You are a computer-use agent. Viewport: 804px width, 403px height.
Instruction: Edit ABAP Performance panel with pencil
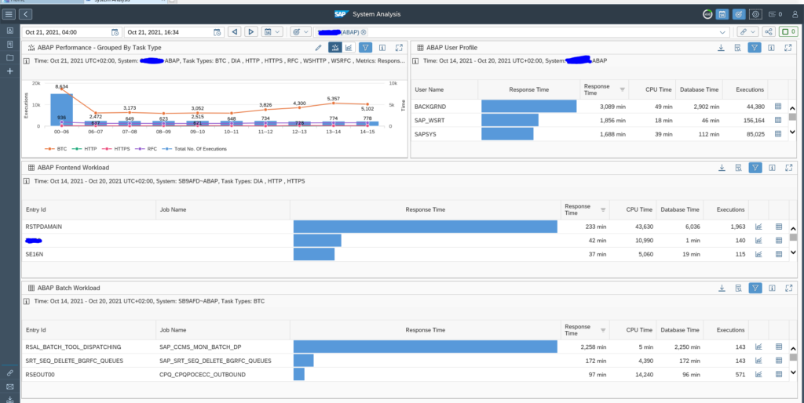click(319, 48)
